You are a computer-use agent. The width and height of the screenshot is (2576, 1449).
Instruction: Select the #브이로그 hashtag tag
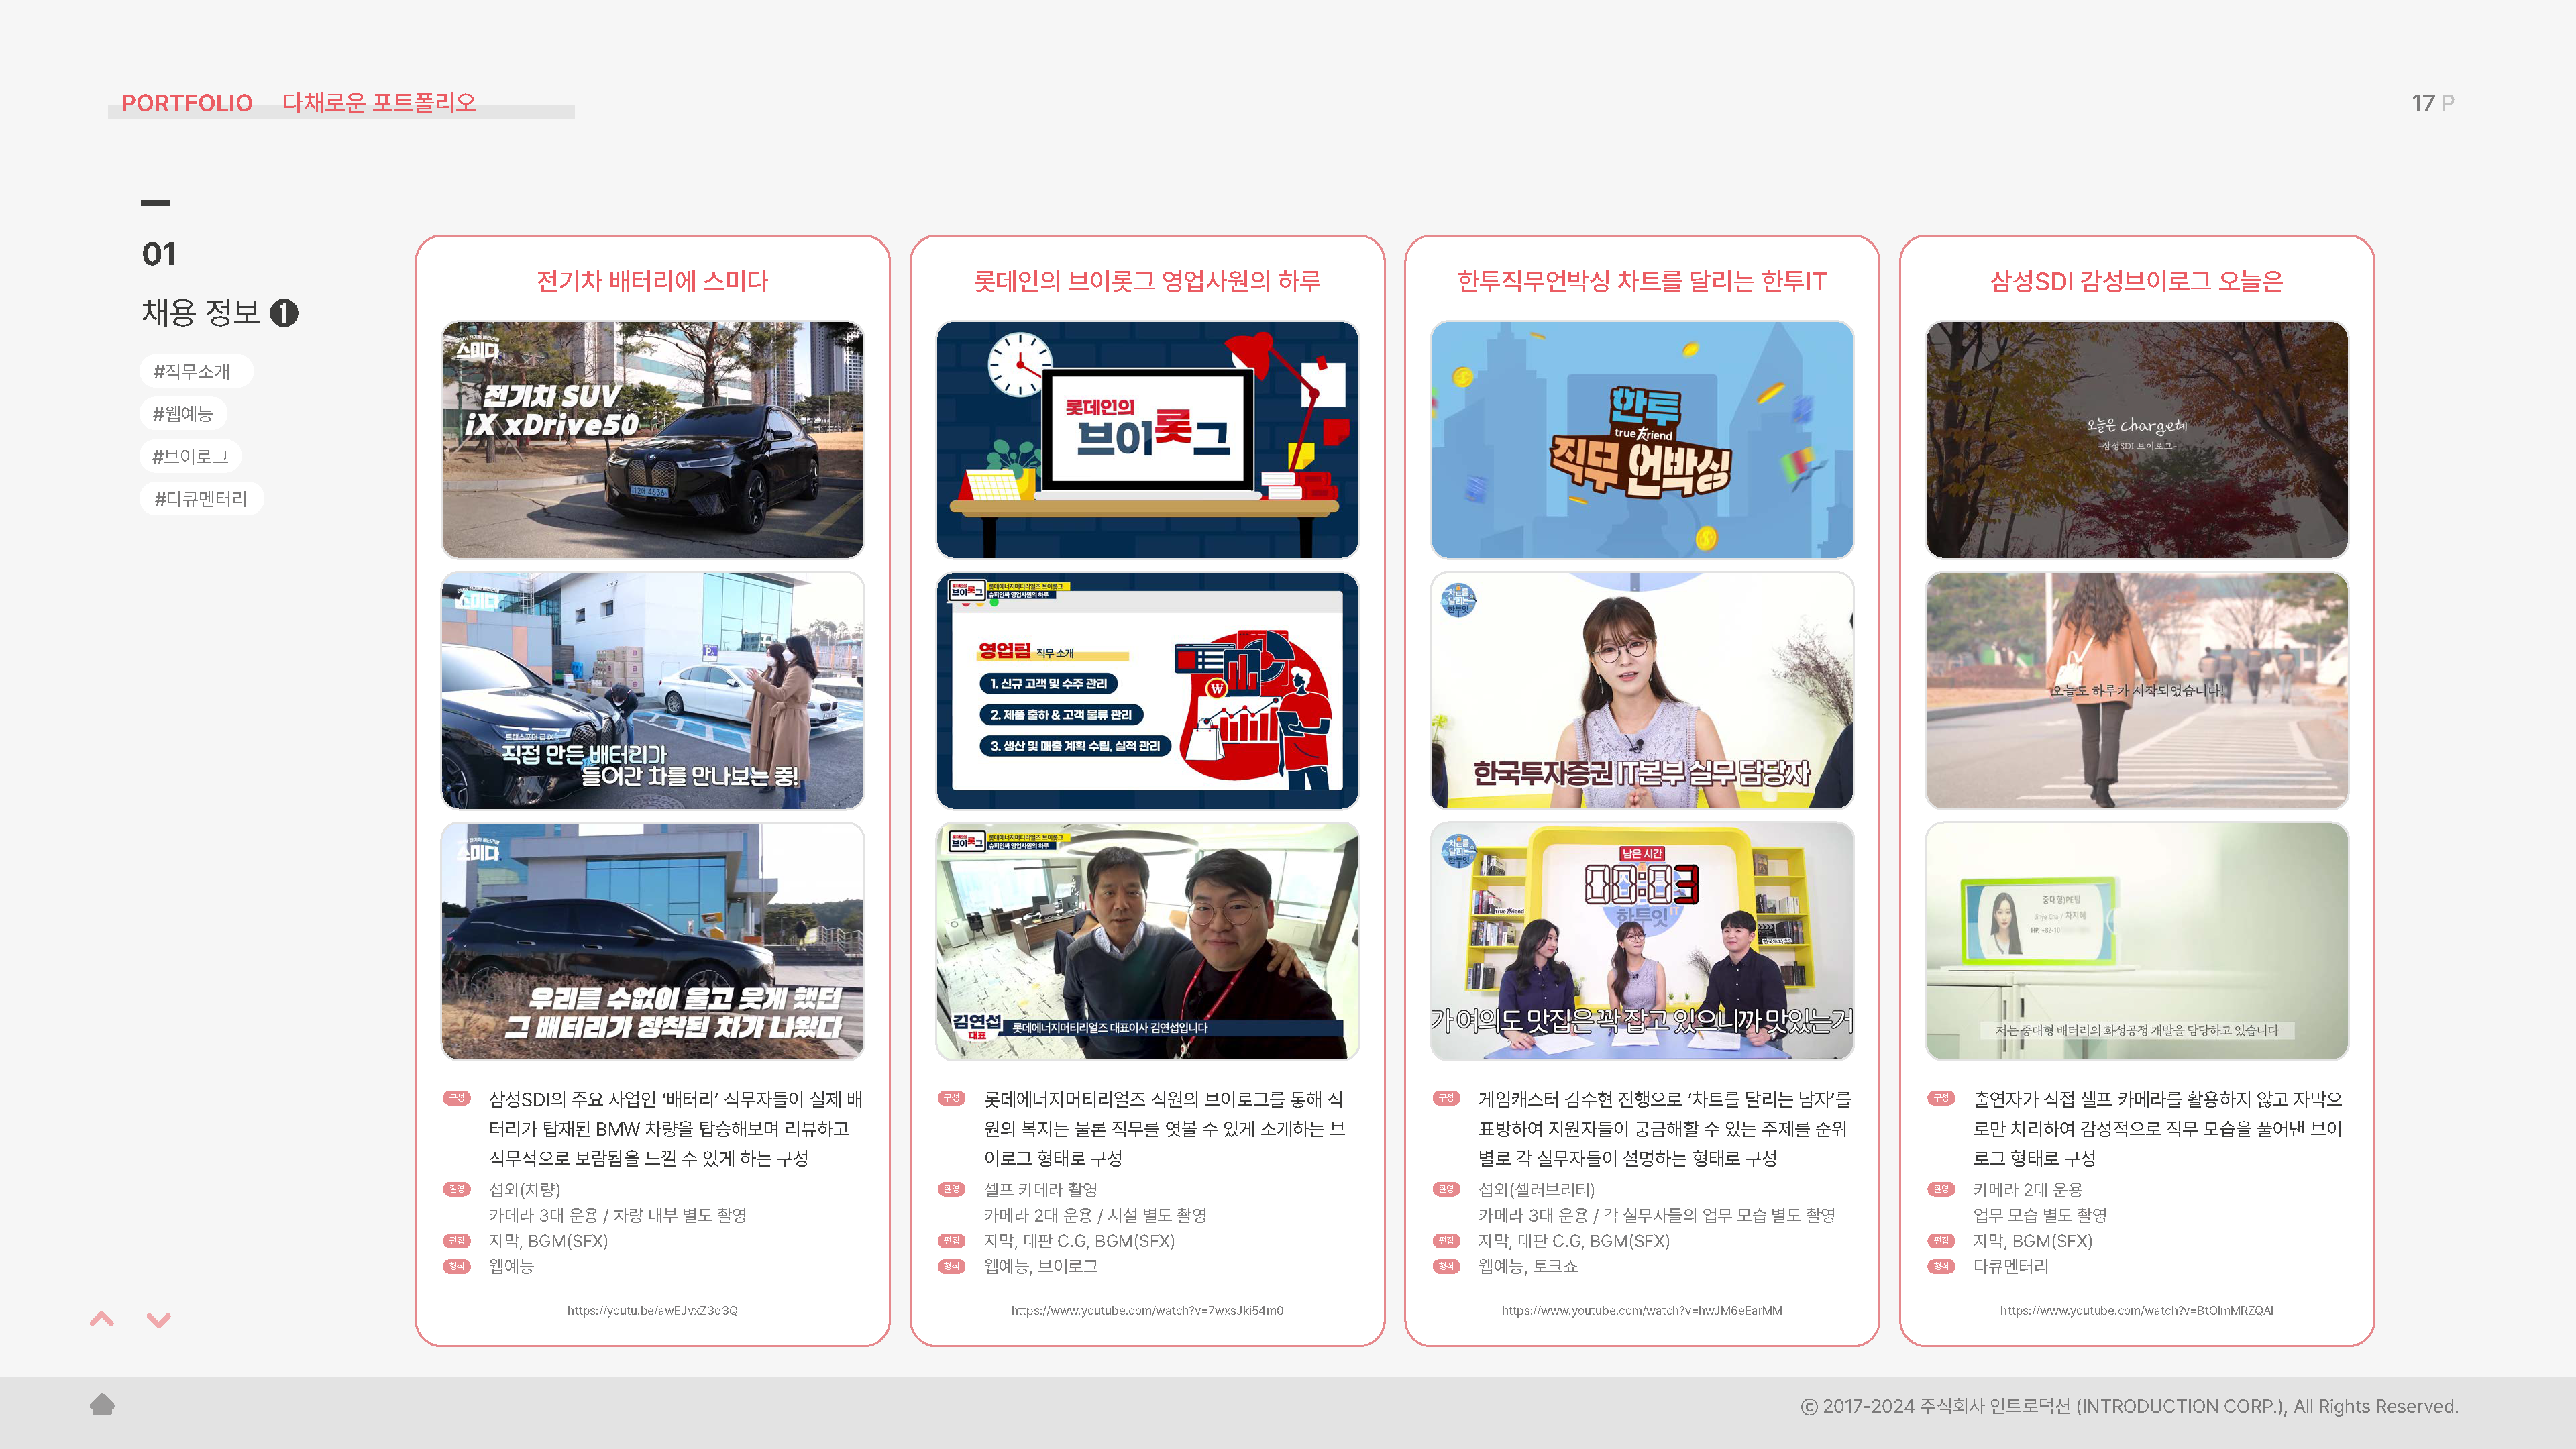pyautogui.click(x=190, y=456)
